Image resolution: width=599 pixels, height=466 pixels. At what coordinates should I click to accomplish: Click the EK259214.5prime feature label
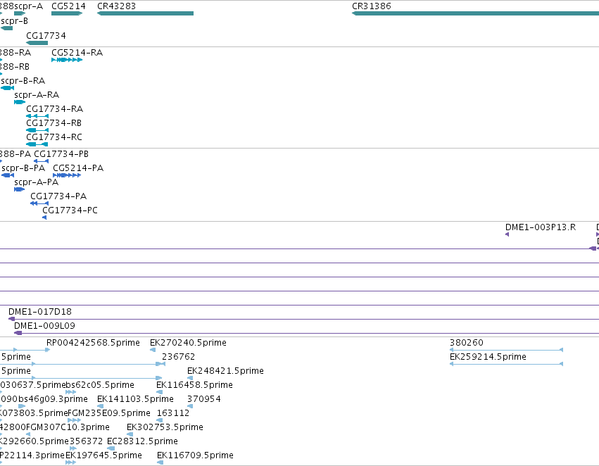coord(488,357)
